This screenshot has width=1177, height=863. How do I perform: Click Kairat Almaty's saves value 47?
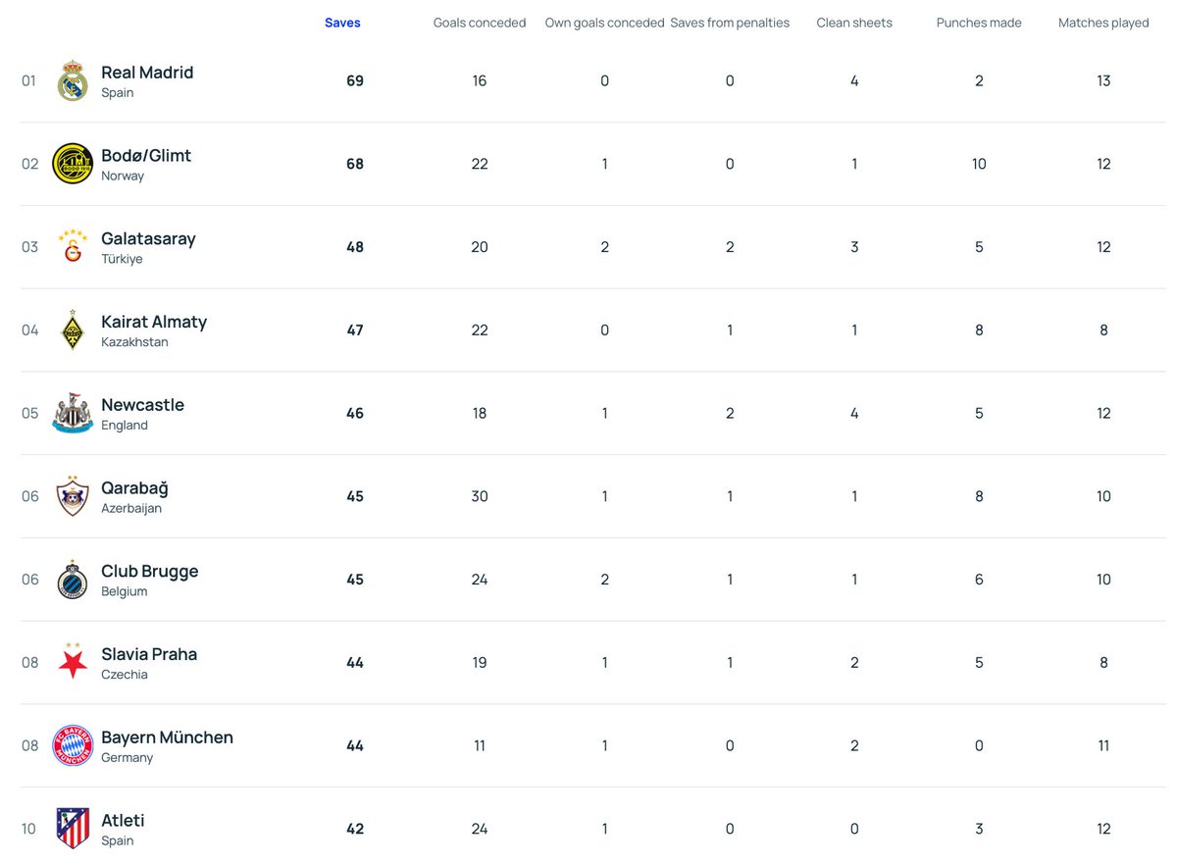[355, 330]
